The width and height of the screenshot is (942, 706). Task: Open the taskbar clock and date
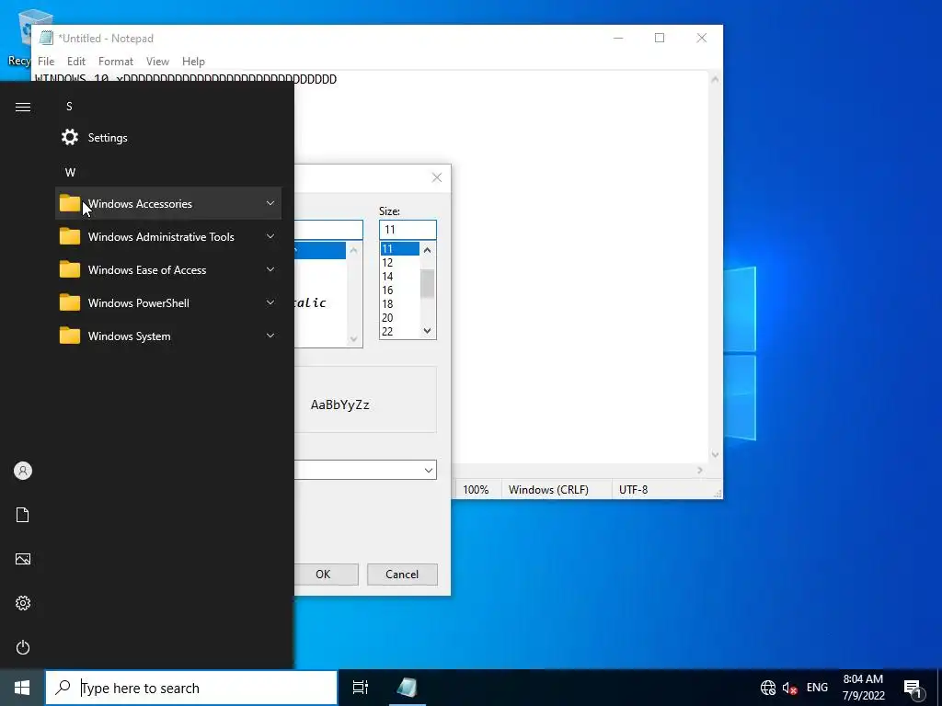(x=863, y=688)
